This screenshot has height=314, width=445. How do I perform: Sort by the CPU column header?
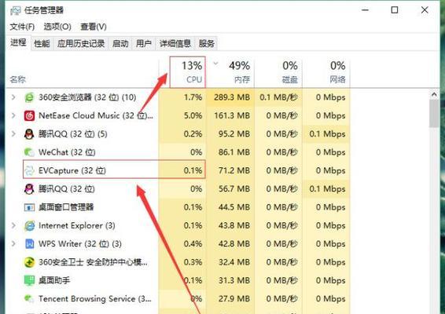coord(188,72)
